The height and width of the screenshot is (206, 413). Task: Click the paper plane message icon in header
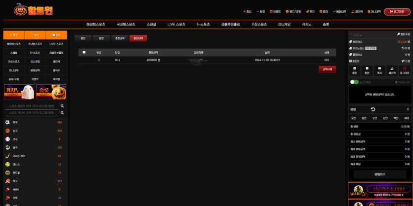point(307,11)
